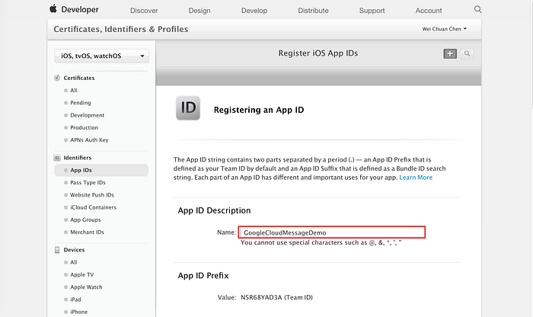This screenshot has width=533, height=317.
Task: Click the Identifiers section heading
Action: (x=78, y=158)
